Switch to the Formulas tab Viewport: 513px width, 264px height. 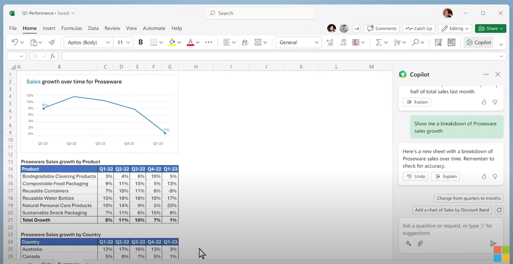tap(72, 28)
